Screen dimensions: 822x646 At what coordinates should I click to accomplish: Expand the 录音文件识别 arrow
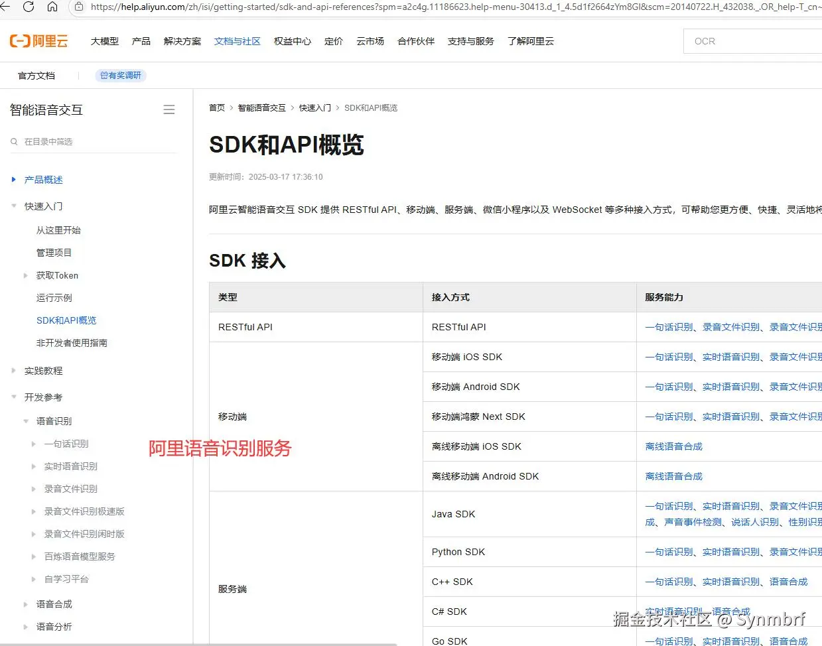tap(34, 489)
